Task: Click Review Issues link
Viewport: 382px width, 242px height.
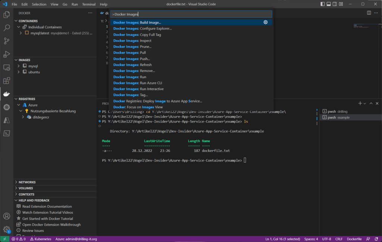Action: coord(33,231)
